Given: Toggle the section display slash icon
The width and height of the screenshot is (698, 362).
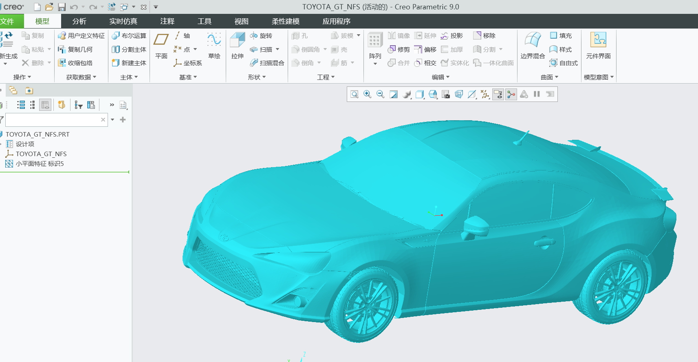Looking at the screenshot, I should 472,95.
